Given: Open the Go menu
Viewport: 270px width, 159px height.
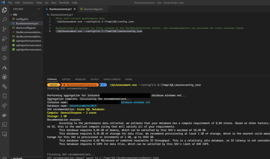Looking at the screenshot, I should pos(47,3).
